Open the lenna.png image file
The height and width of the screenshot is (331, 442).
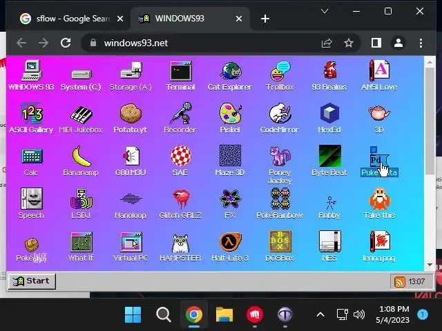click(x=379, y=241)
